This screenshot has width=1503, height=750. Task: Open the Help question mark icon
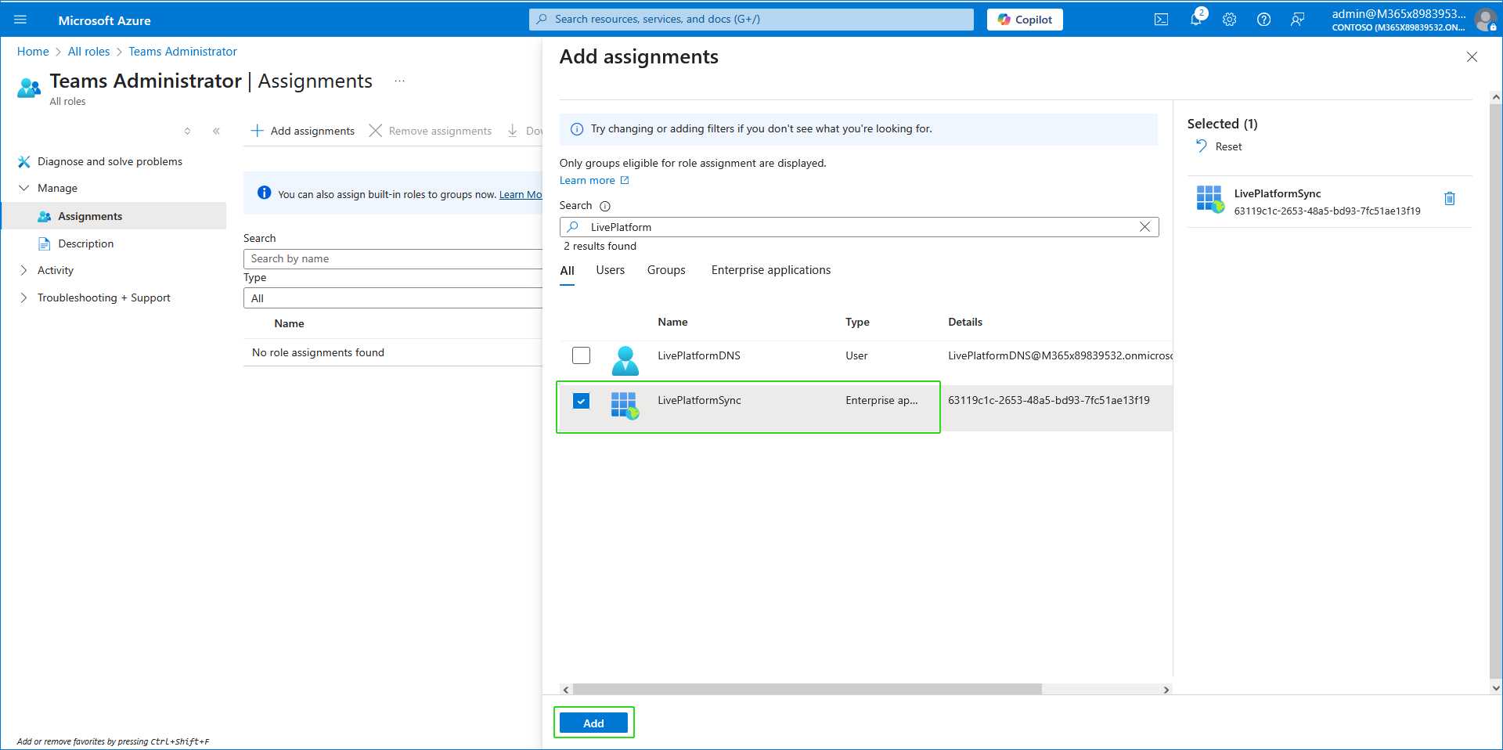tap(1263, 20)
